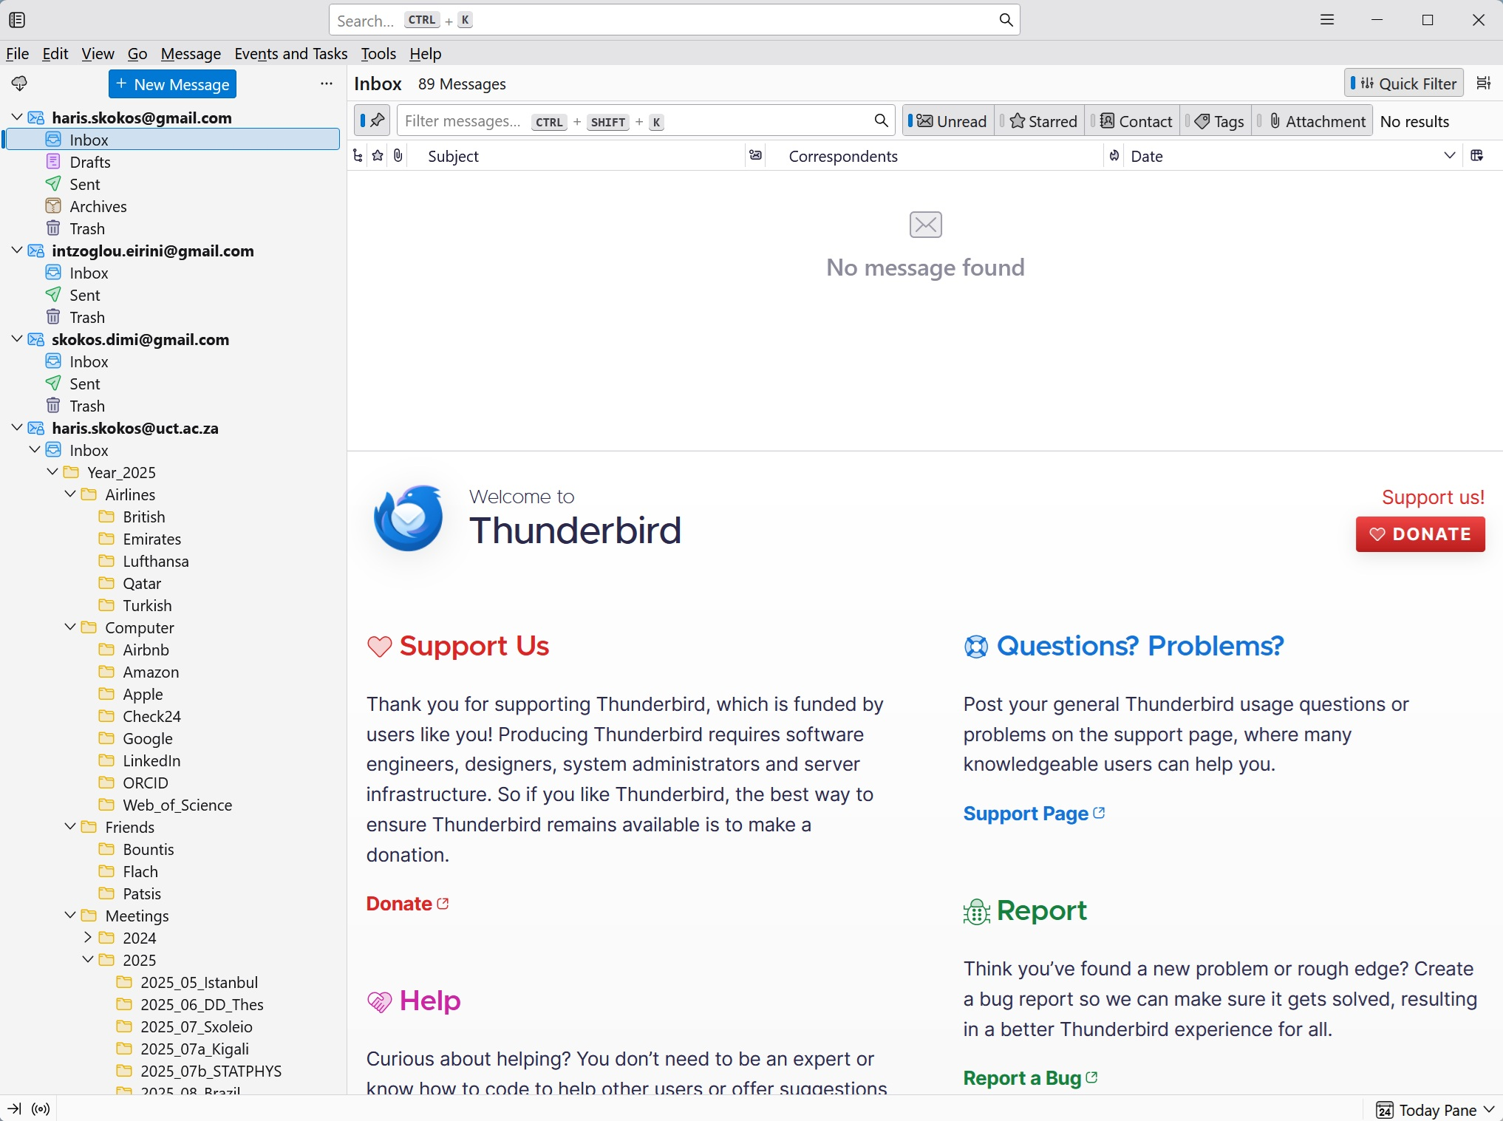
Task: Click the global search magnifier icon
Action: (1006, 20)
